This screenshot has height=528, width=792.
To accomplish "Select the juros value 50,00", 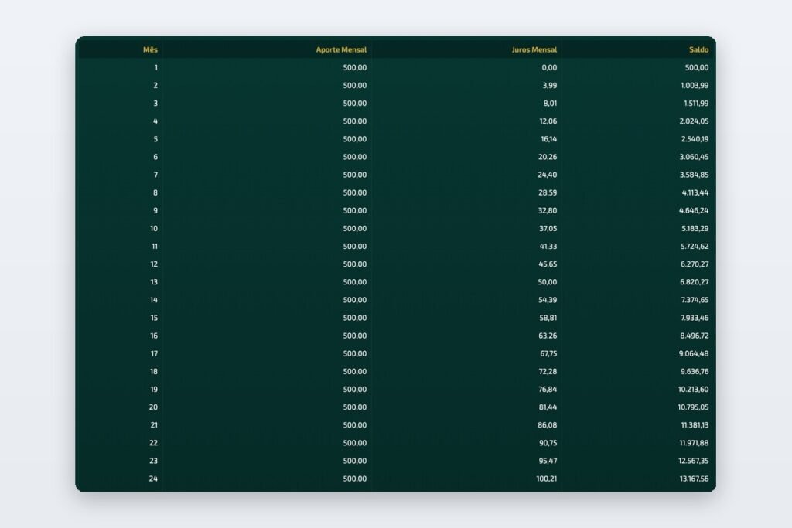I will click(x=548, y=282).
